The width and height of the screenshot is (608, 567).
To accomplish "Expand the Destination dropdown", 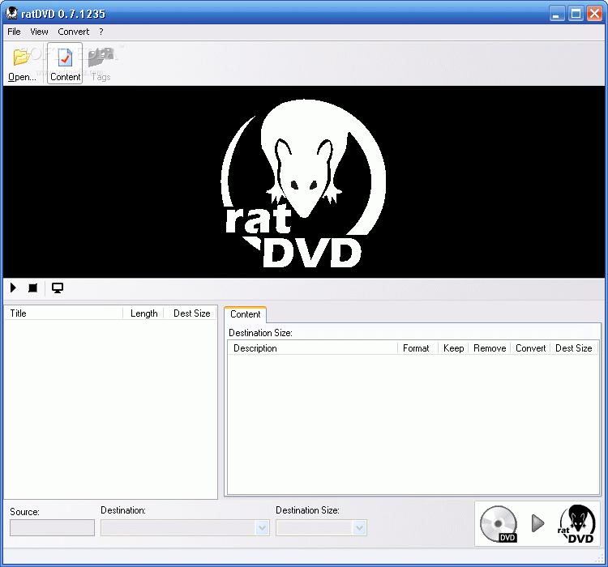I will pyautogui.click(x=263, y=527).
